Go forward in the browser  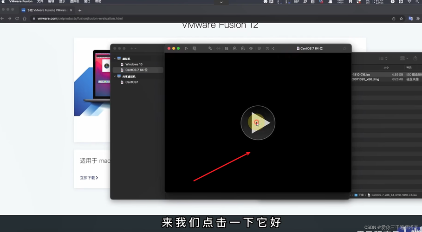point(10,19)
